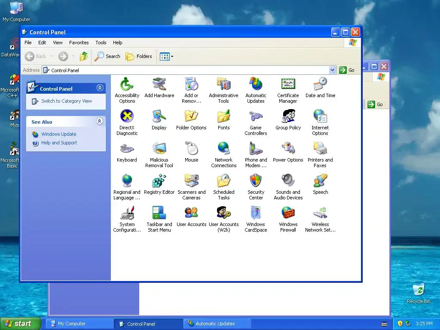The width and height of the screenshot is (440, 330).
Task: Open the Help menu
Action: (117, 43)
